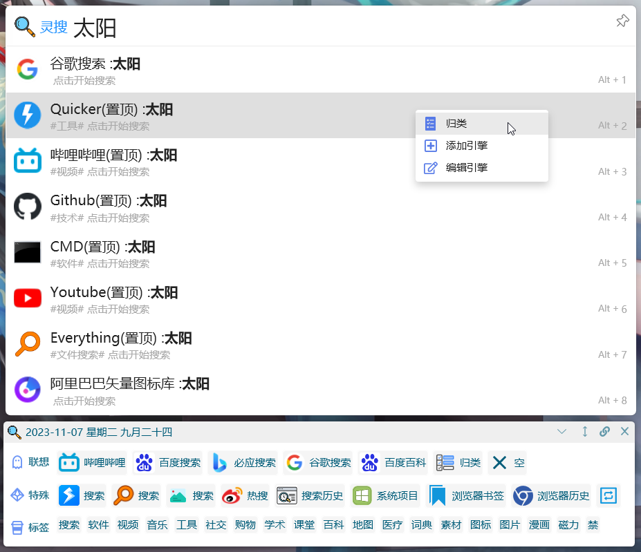Select the 医疗 tag
Screen dimensions: 641x552
click(x=393, y=524)
